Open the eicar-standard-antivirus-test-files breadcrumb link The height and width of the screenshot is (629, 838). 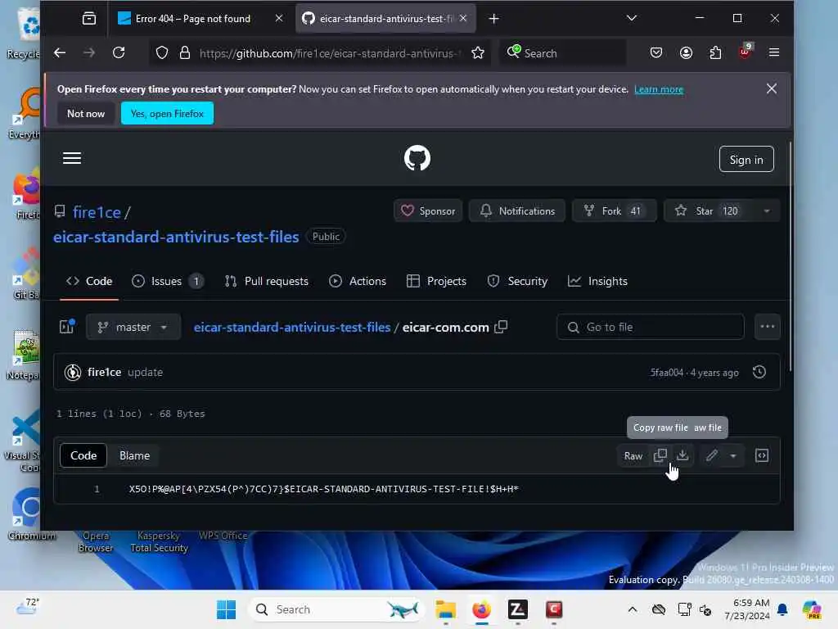point(292,328)
